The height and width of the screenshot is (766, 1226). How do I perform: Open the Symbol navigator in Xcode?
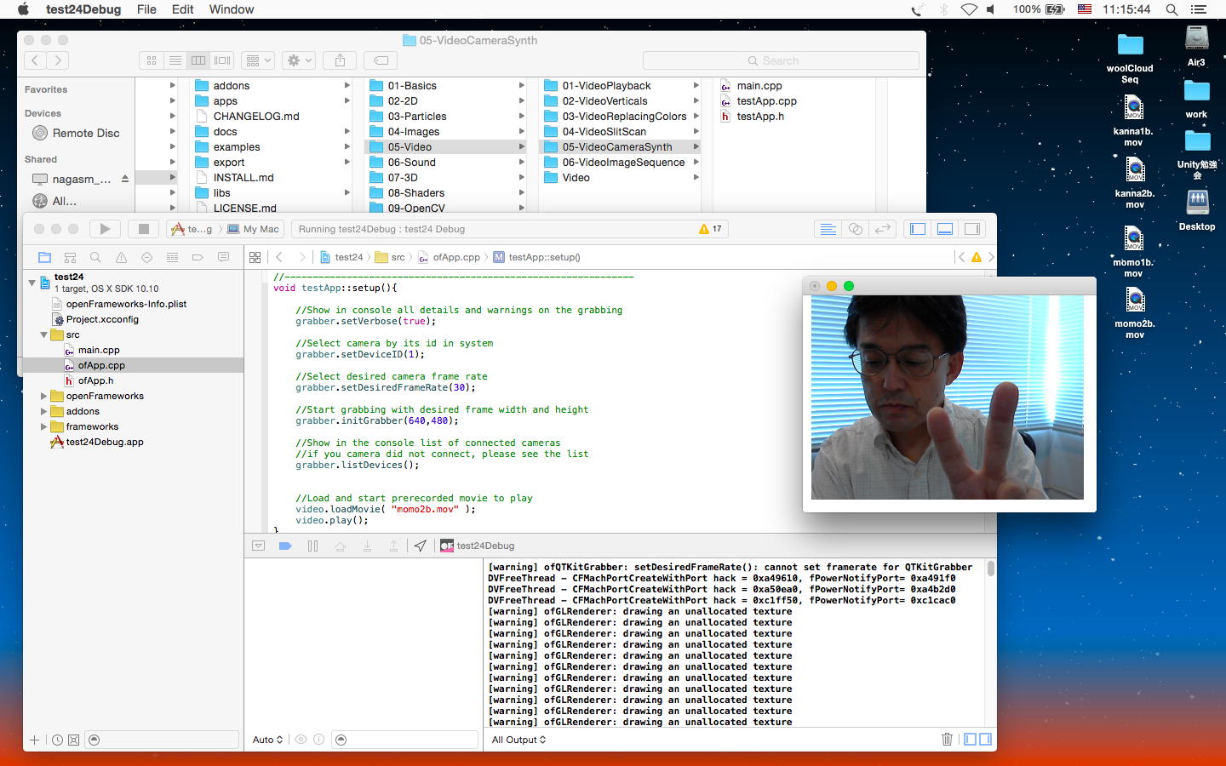click(71, 257)
